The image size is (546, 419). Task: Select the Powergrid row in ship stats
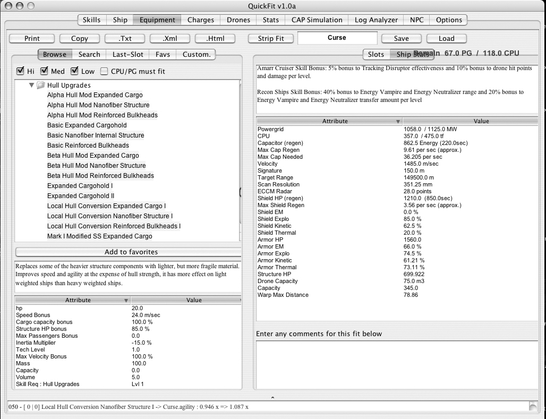[397, 129]
